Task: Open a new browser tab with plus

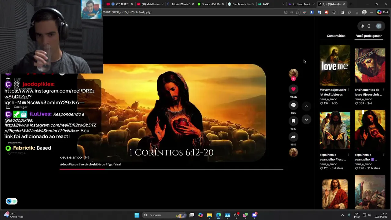Action: coord(351,4)
